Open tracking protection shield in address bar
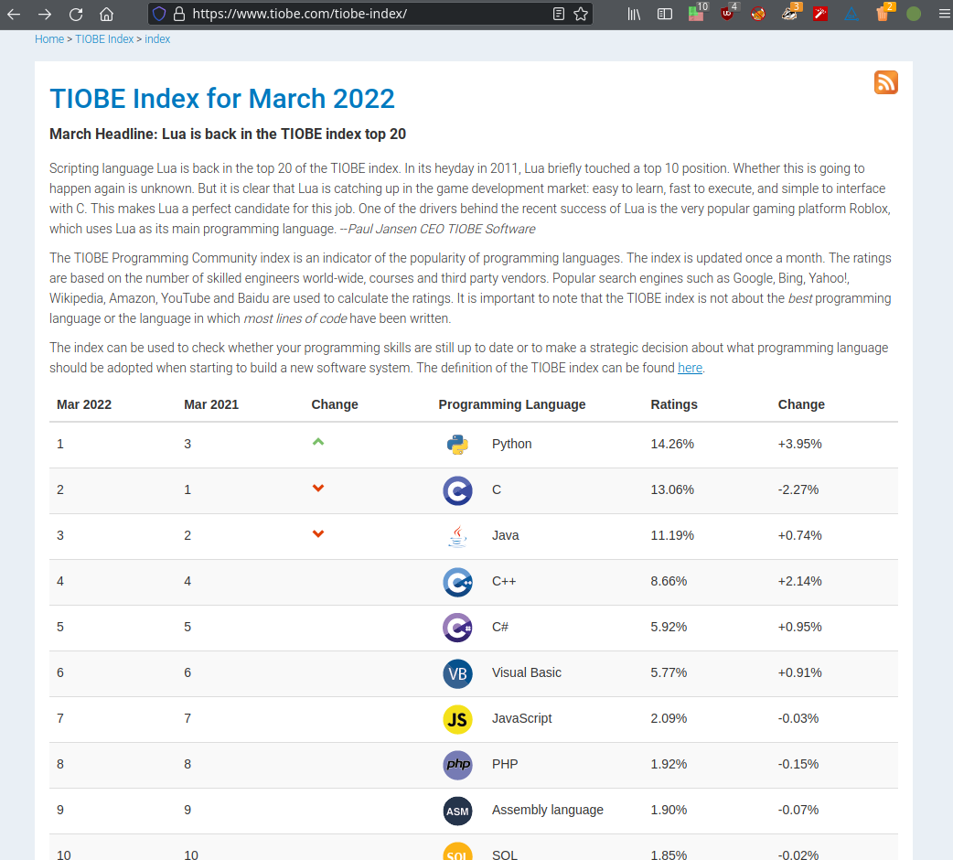The height and width of the screenshot is (860, 953). point(159,14)
